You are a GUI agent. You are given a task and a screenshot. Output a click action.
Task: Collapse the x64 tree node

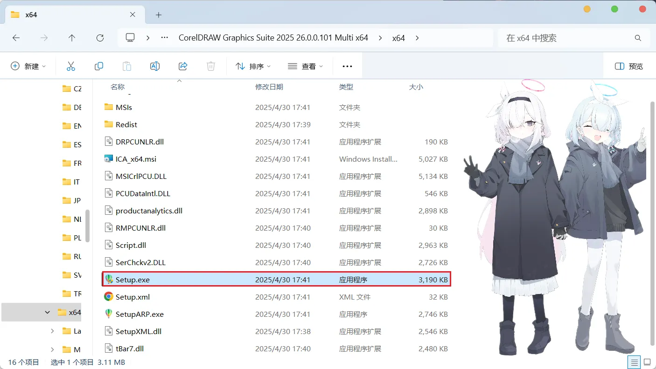[47, 312]
